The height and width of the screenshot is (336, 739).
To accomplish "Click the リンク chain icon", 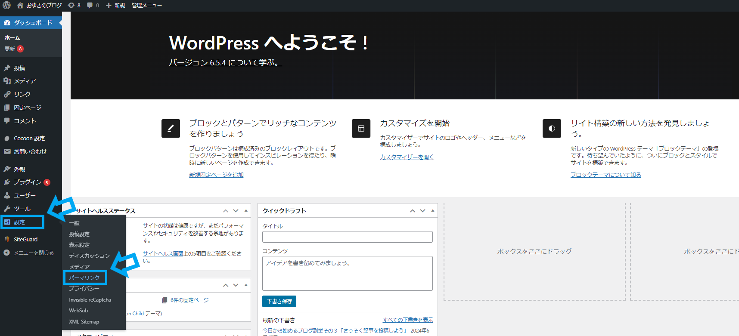I will click(7, 94).
